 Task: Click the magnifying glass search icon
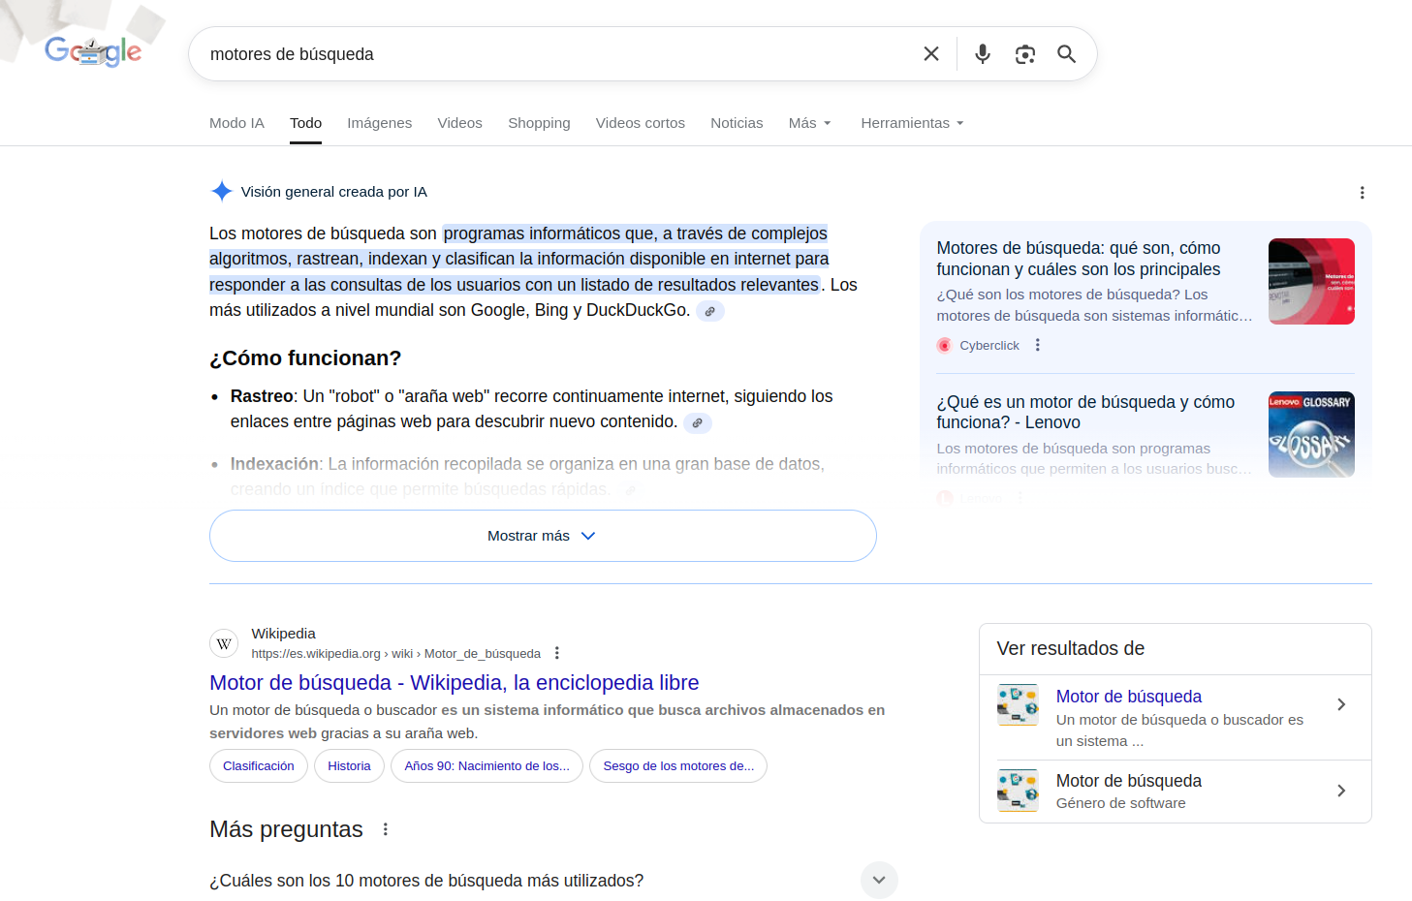pyautogui.click(x=1066, y=53)
